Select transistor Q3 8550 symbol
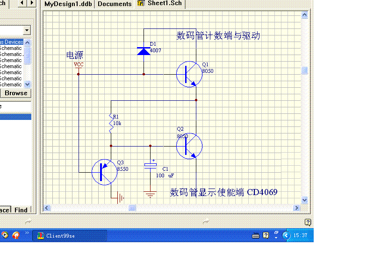The width and height of the screenshot is (374, 280). pyautogui.click(x=103, y=172)
